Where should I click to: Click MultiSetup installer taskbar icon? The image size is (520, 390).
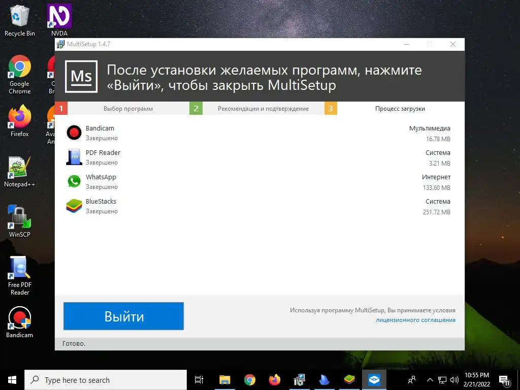pyautogui.click(x=300, y=380)
